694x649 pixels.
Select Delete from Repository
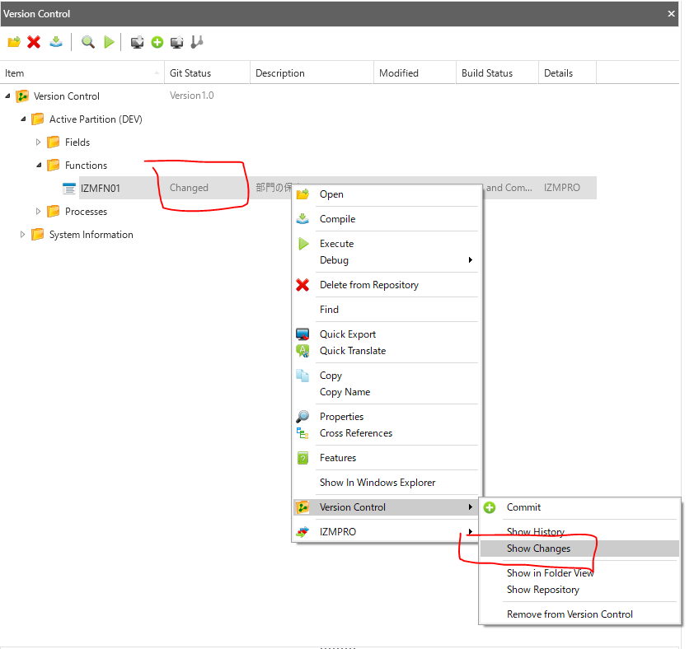point(386,285)
